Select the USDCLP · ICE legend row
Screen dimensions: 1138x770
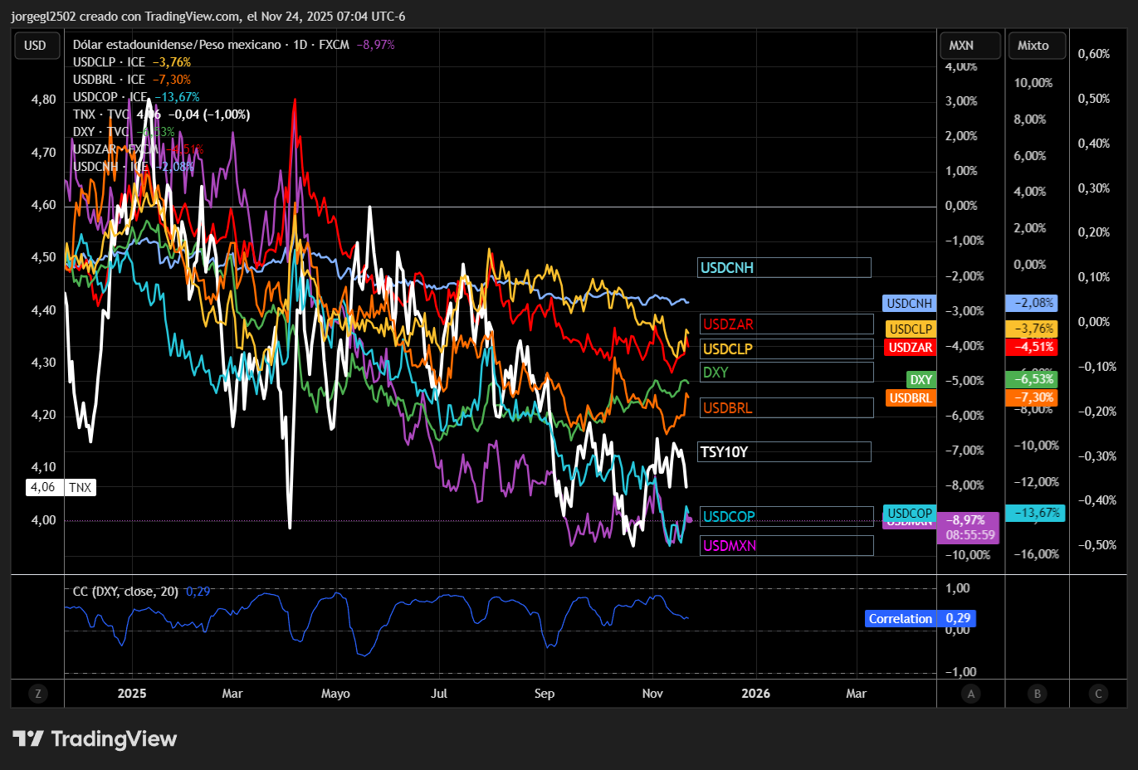coord(132,62)
